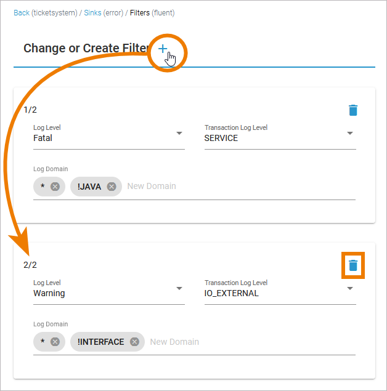Viewport: 387px width, 391px height.
Task: Remove the !JAVA domain chip
Action: (112, 187)
